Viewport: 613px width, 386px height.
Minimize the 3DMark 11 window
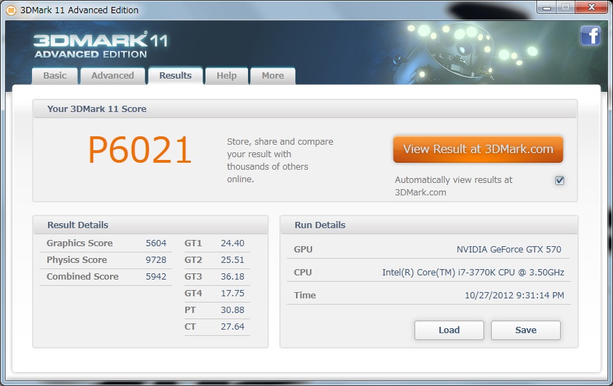(x=547, y=8)
